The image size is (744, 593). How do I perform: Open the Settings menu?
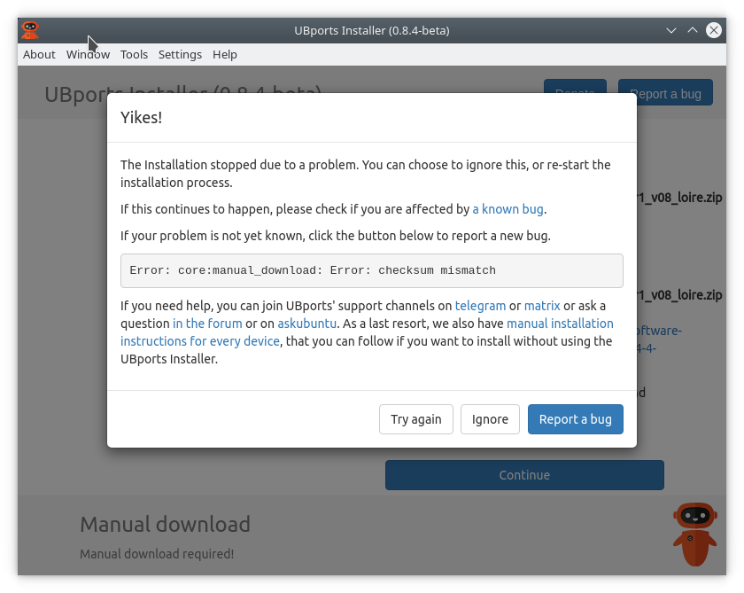point(180,55)
